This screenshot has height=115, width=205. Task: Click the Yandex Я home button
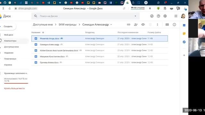(3, 9)
